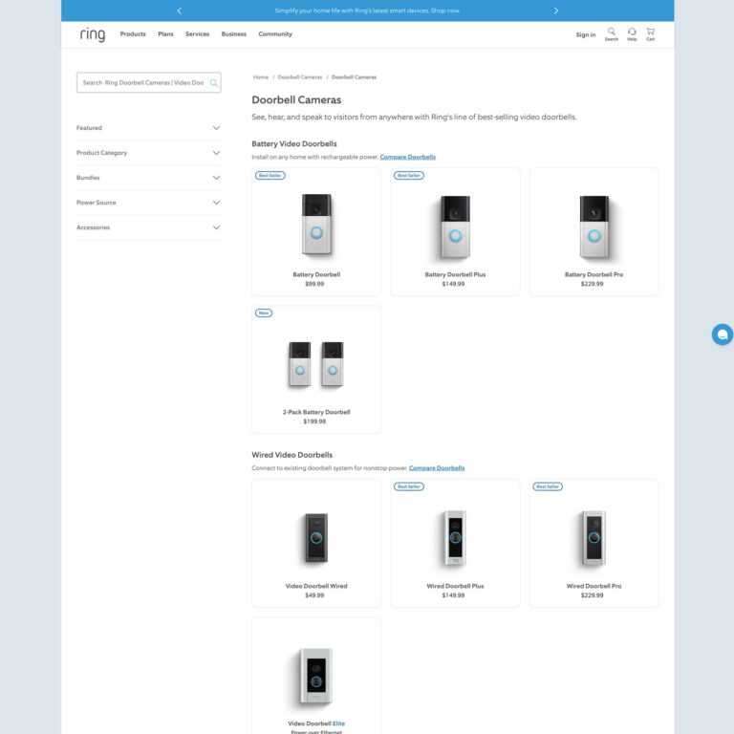Click Compare Doorbells under Battery Video Doorbells
734x734 pixels.
point(408,157)
